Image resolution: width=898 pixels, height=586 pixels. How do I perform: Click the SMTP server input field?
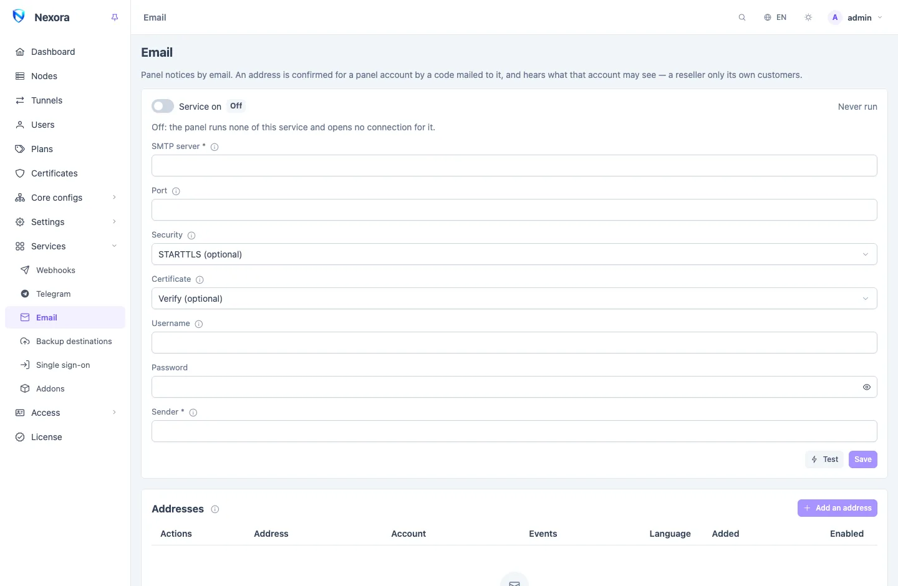tap(514, 166)
